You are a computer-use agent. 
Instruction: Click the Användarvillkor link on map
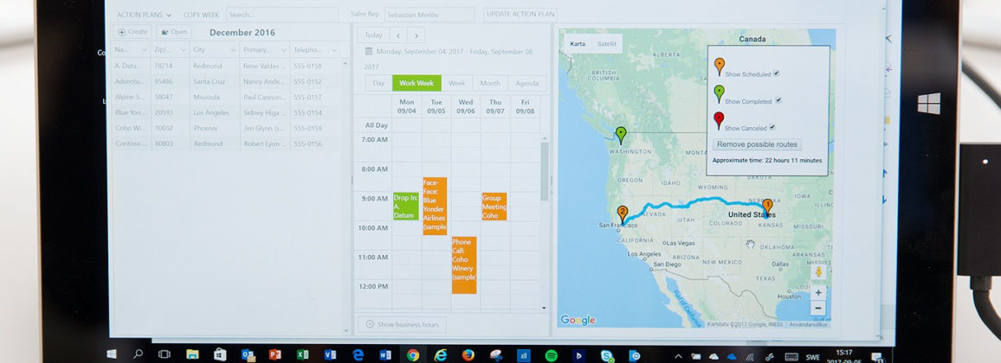point(807,325)
